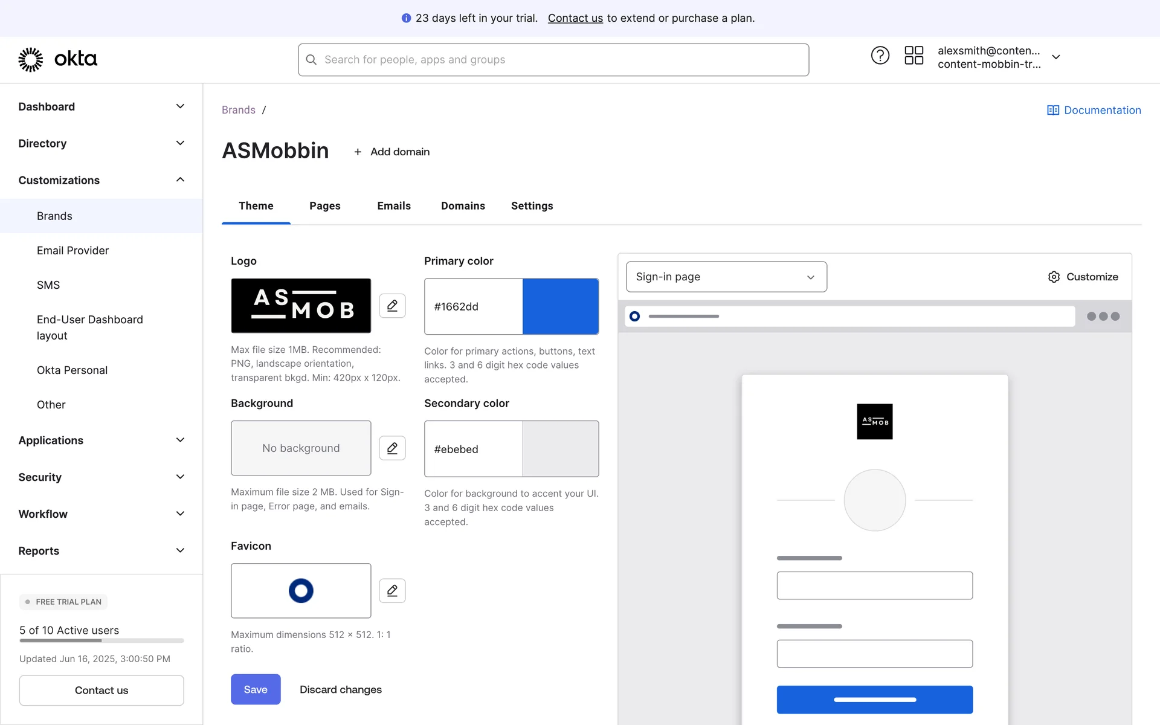
Task: Click the edit pencil next to Logo
Action: point(392,306)
